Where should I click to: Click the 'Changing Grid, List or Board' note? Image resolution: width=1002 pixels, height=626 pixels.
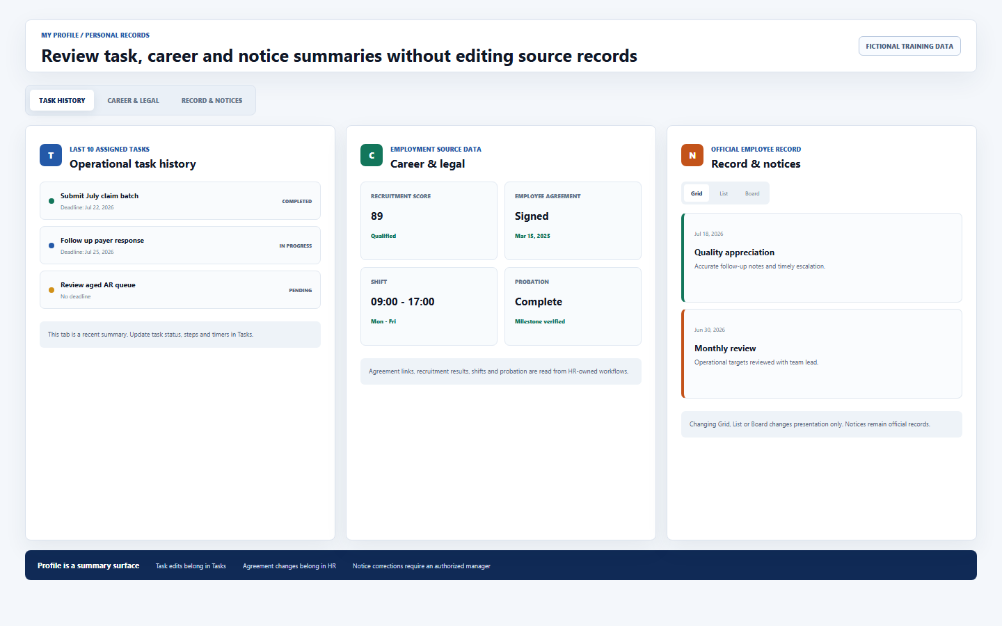point(822,424)
